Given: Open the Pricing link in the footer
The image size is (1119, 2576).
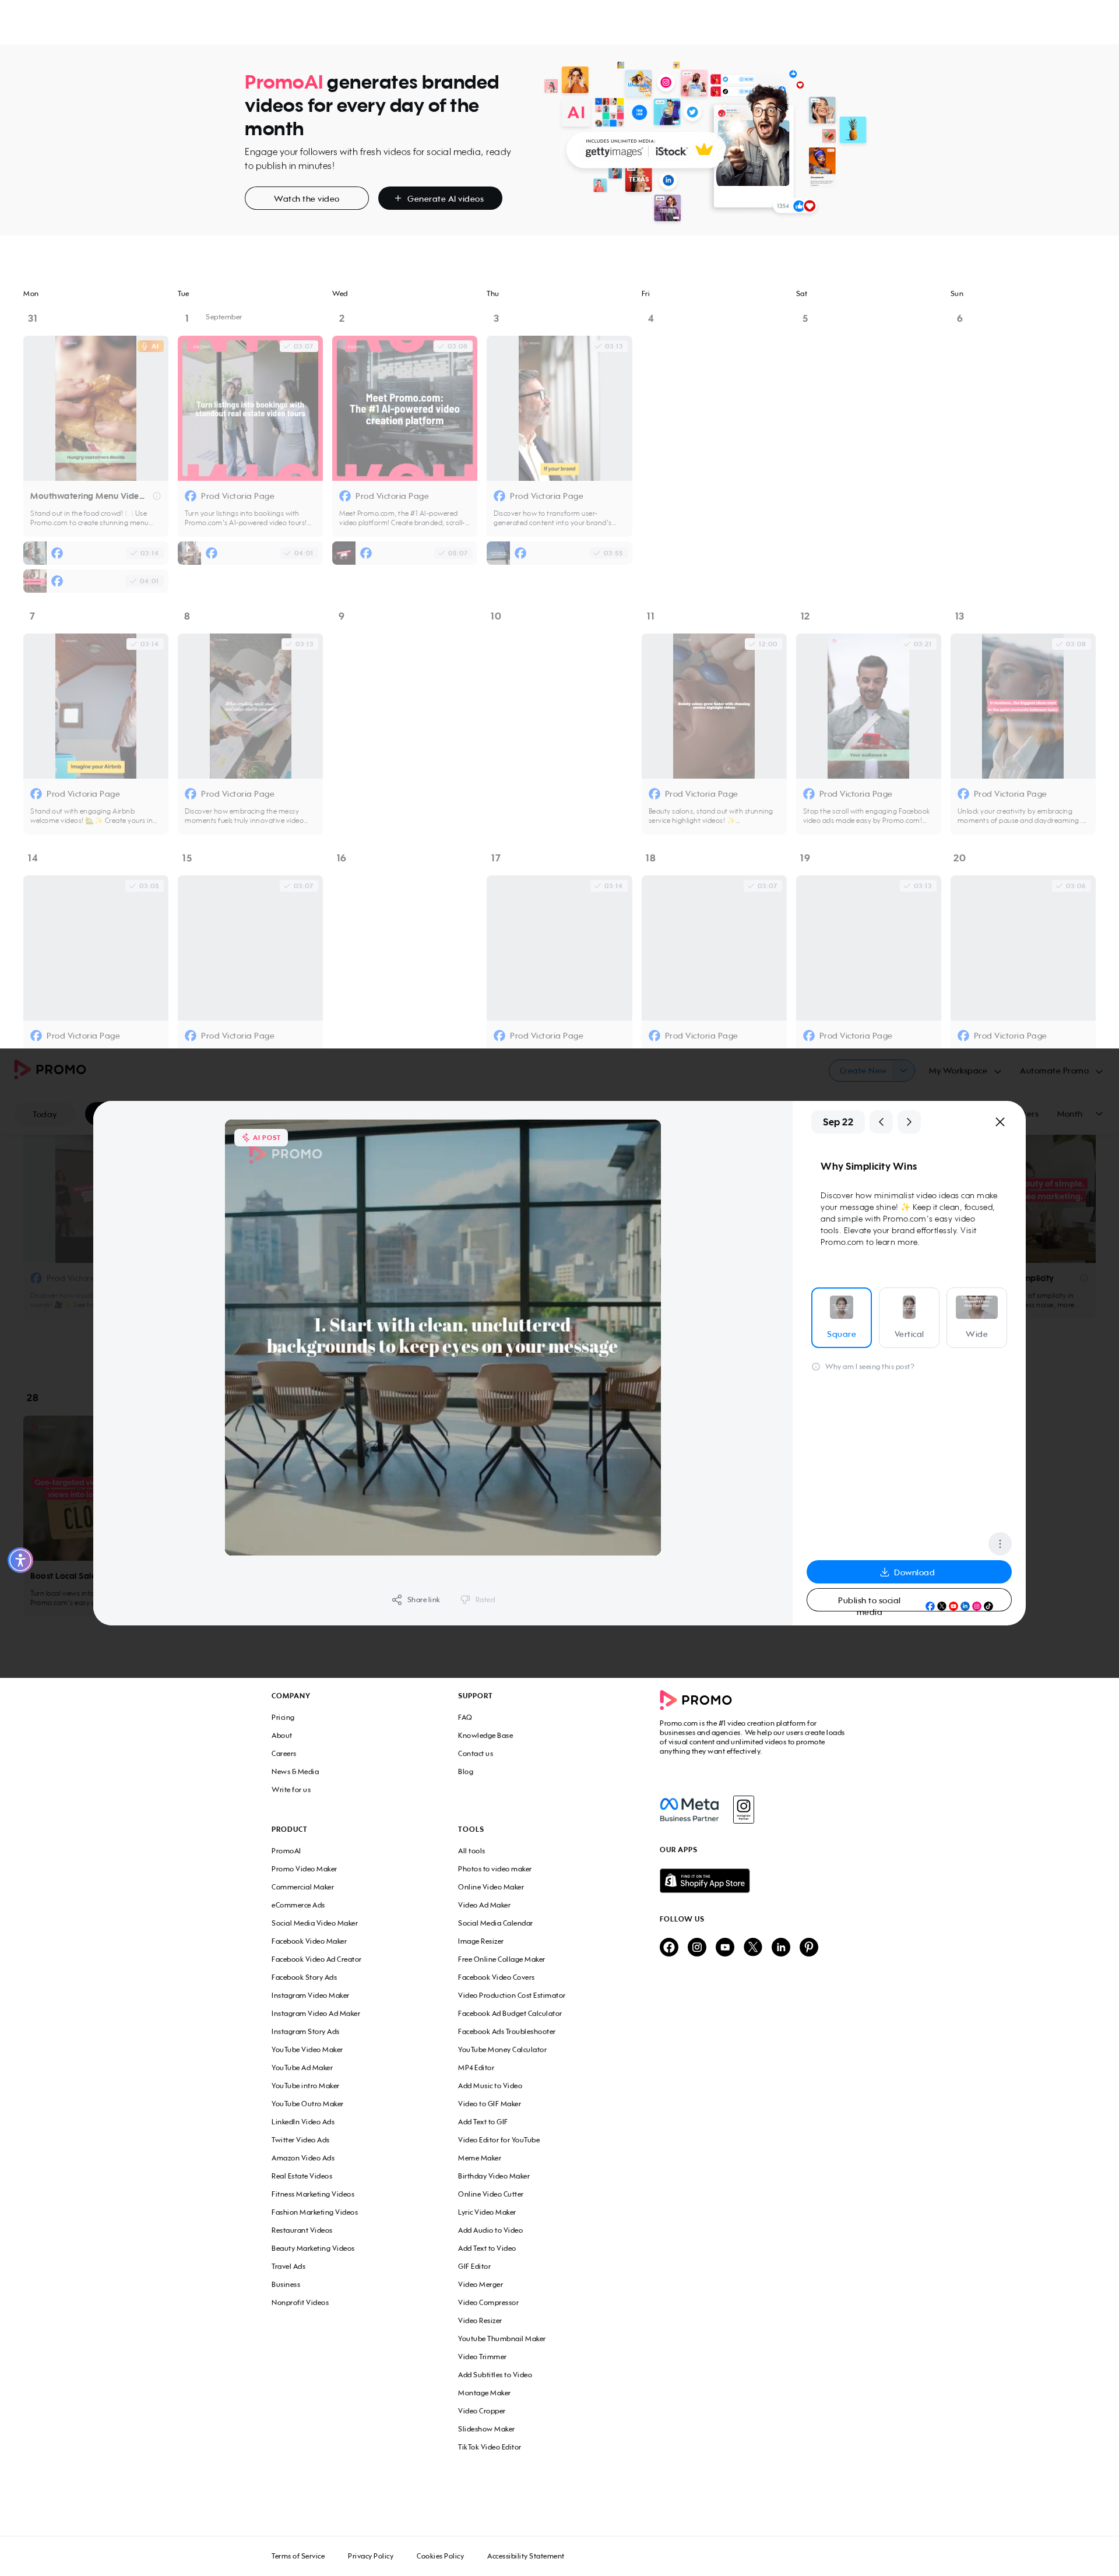Looking at the screenshot, I should pos(283,1717).
